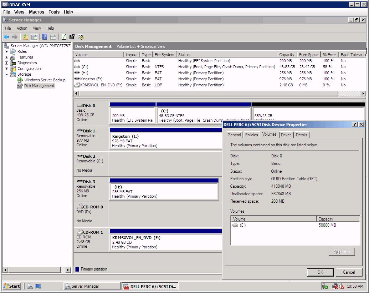369x293 pixels.
Task: Click the Start button
Action: coord(12,286)
